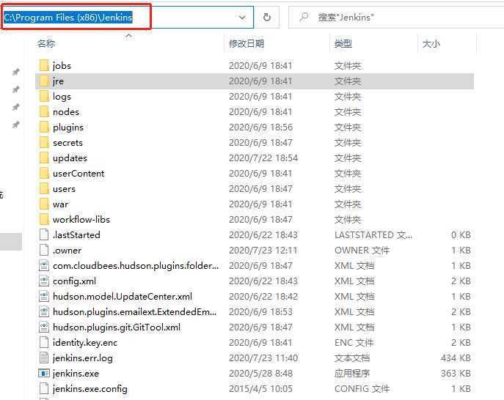
Task: Select the hudson.plugins.emailext file icon
Action: 44,311
